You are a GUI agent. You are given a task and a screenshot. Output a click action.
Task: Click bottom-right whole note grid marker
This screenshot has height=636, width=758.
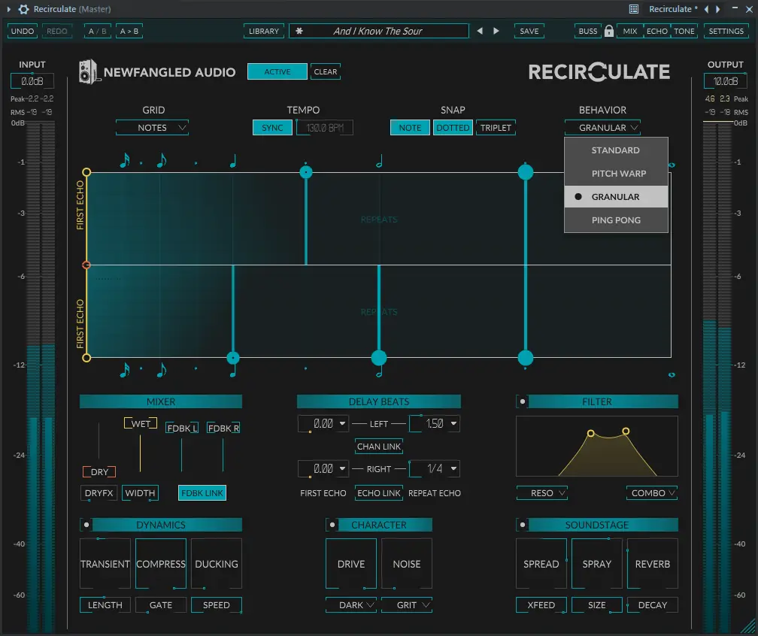click(x=672, y=374)
